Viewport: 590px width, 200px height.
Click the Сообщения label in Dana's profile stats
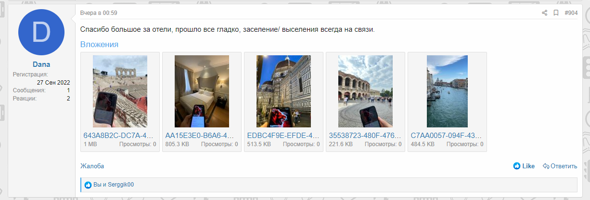29,90
